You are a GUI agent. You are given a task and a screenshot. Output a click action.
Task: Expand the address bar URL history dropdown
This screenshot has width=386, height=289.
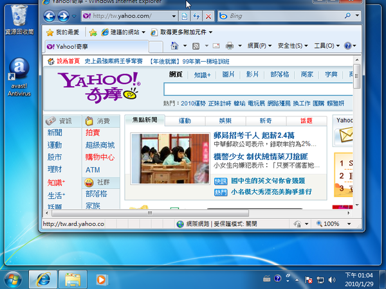pos(174,16)
